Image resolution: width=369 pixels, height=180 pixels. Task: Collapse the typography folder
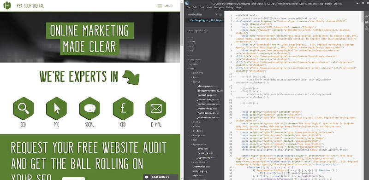coord(199,144)
